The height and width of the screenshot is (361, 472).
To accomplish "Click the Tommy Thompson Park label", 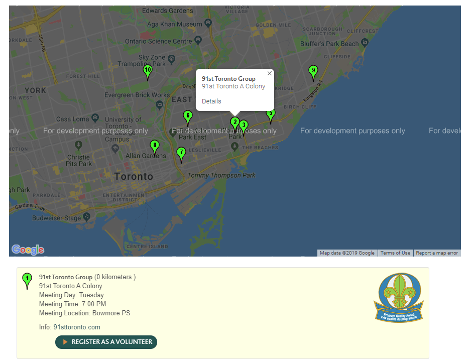I will [x=221, y=175].
